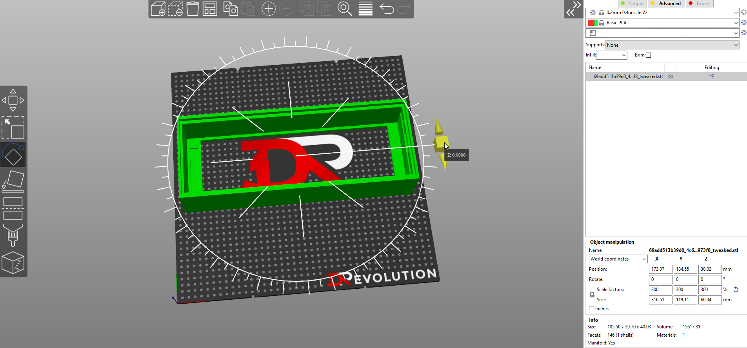Switch to Expert mode tab
The image size is (747, 348).
tap(700, 4)
